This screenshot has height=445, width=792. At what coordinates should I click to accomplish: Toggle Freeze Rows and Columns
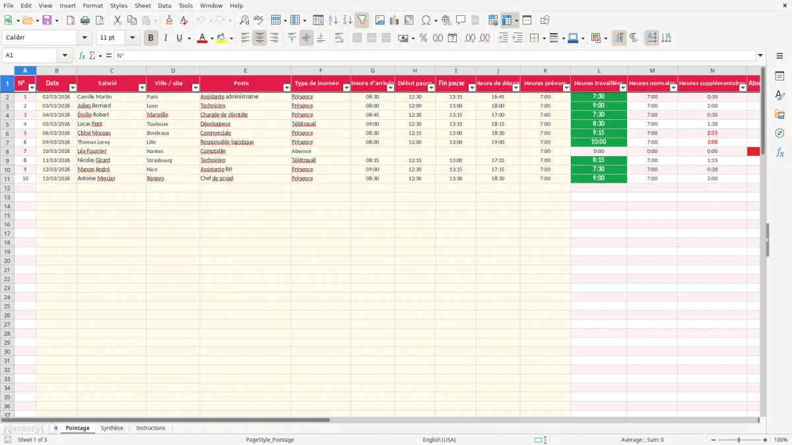(x=506, y=20)
